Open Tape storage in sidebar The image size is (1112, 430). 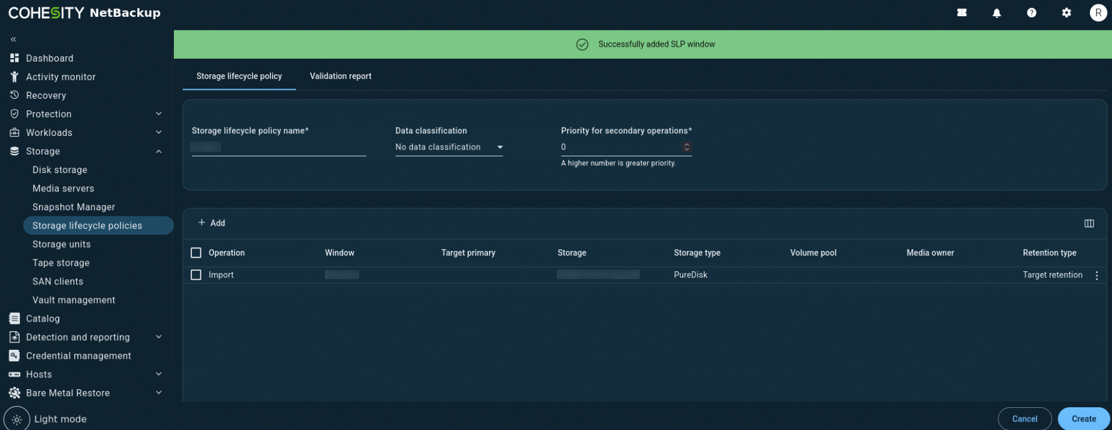tap(61, 263)
